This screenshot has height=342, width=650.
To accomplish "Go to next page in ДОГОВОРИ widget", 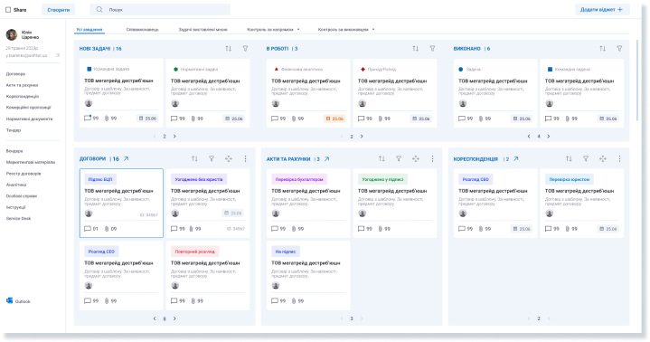I will (x=174, y=318).
